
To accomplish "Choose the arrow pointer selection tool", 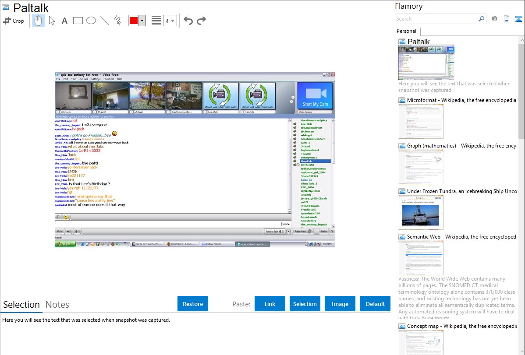I will coord(52,21).
